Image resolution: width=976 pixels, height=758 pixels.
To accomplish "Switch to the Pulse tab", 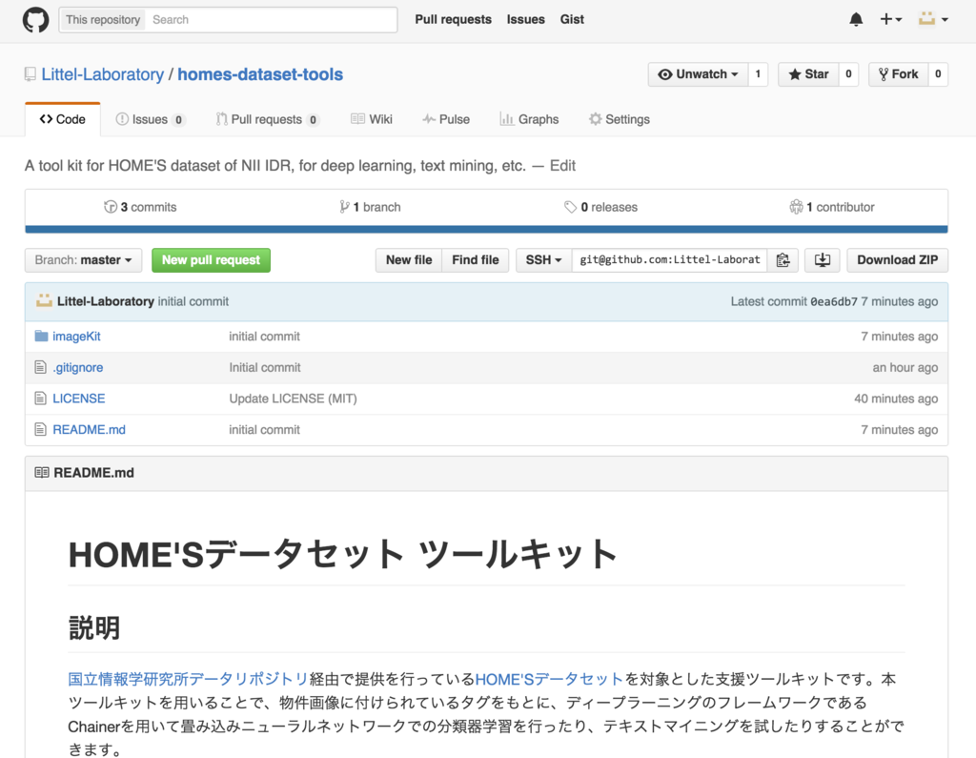I will coord(446,119).
